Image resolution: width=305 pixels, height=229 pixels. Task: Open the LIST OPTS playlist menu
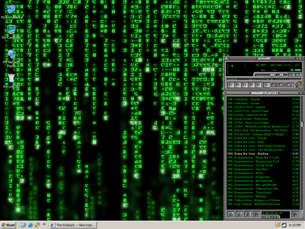tap(295, 214)
